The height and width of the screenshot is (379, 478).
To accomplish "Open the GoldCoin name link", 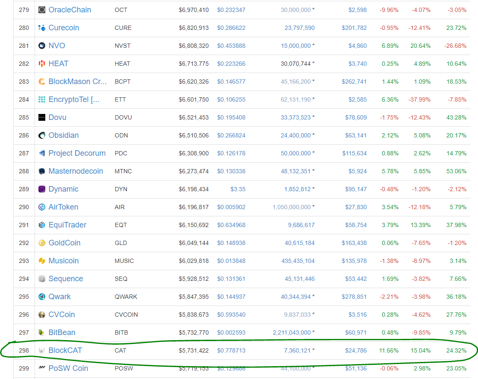I will (x=65, y=243).
